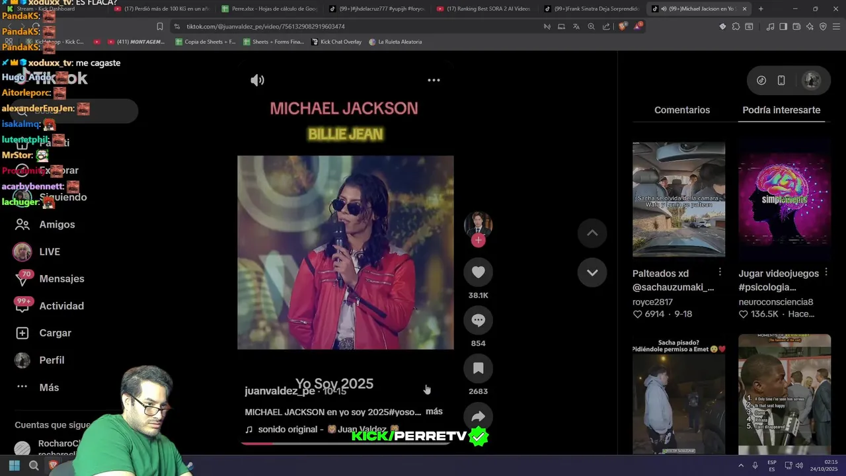Open the browser hamburger main menu
This screenshot has height=476, width=846.
(x=836, y=26)
